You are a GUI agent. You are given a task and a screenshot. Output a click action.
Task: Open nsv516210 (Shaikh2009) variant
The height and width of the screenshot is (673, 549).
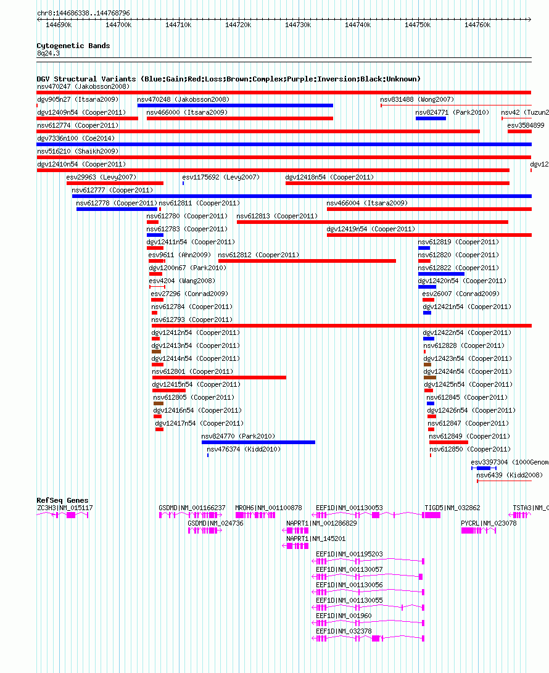(78, 151)
